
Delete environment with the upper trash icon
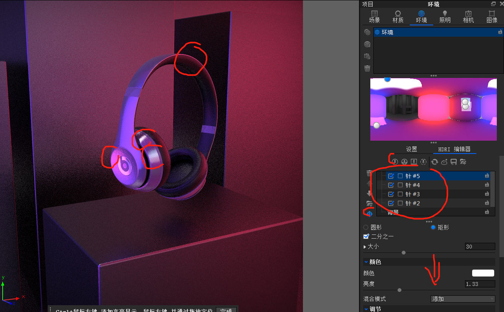pyautogui.click(x=367, y=68)
